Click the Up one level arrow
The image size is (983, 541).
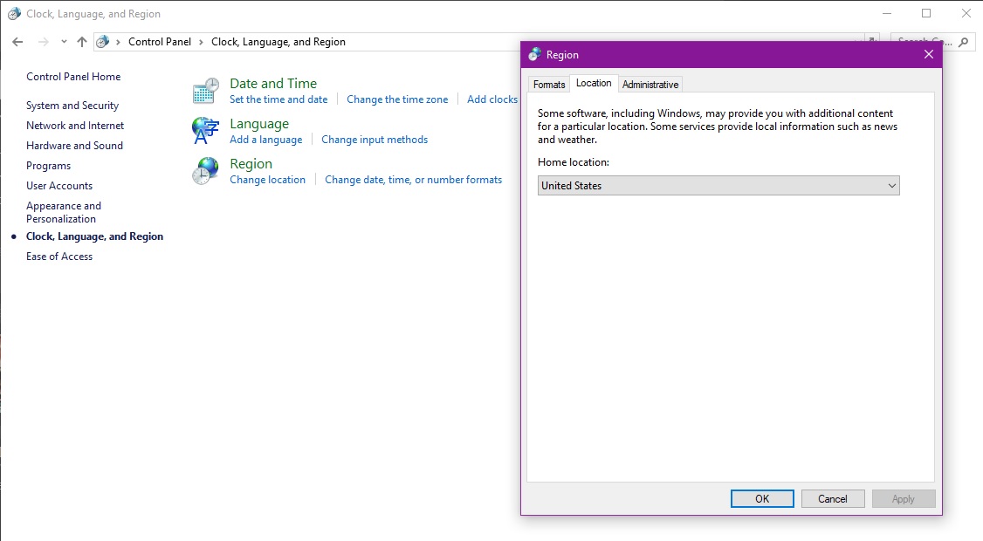[x=82, y=42]
